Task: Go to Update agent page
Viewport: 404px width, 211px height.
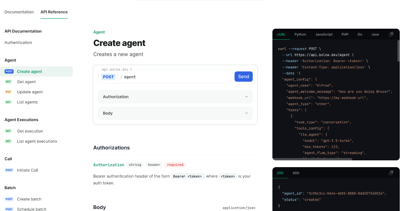Action: coord(30,92)
